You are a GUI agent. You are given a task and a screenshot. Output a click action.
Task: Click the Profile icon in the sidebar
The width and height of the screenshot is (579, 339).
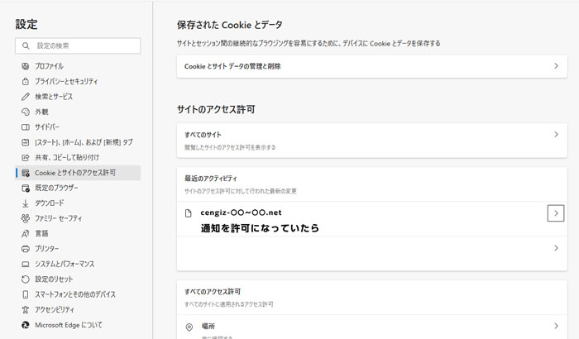(25, 66)
